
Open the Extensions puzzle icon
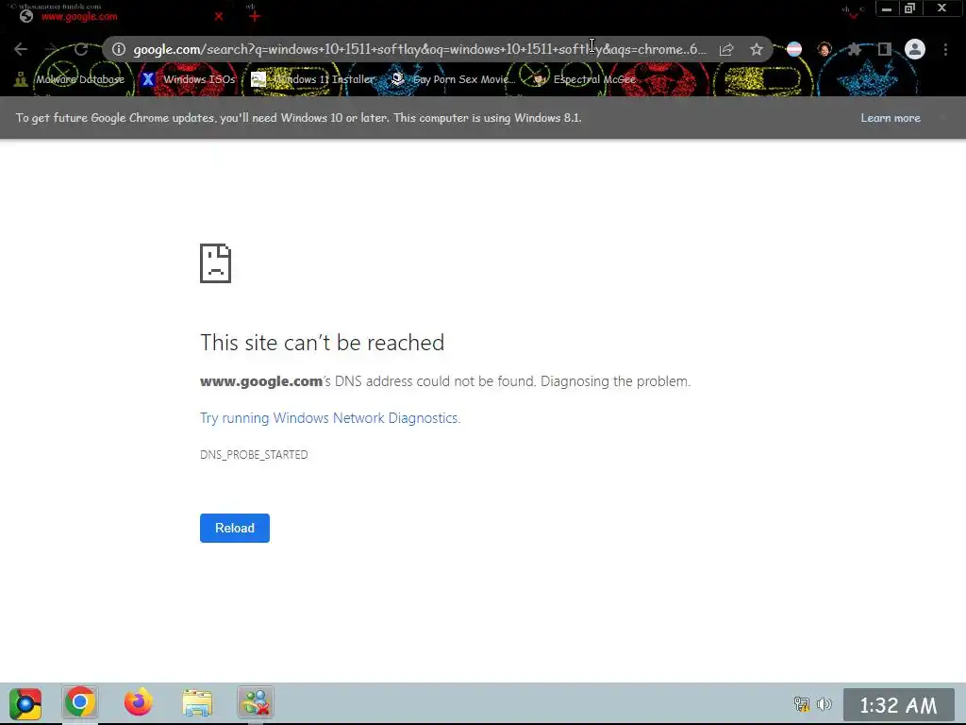pyautogui.click(x=855, y=49)
